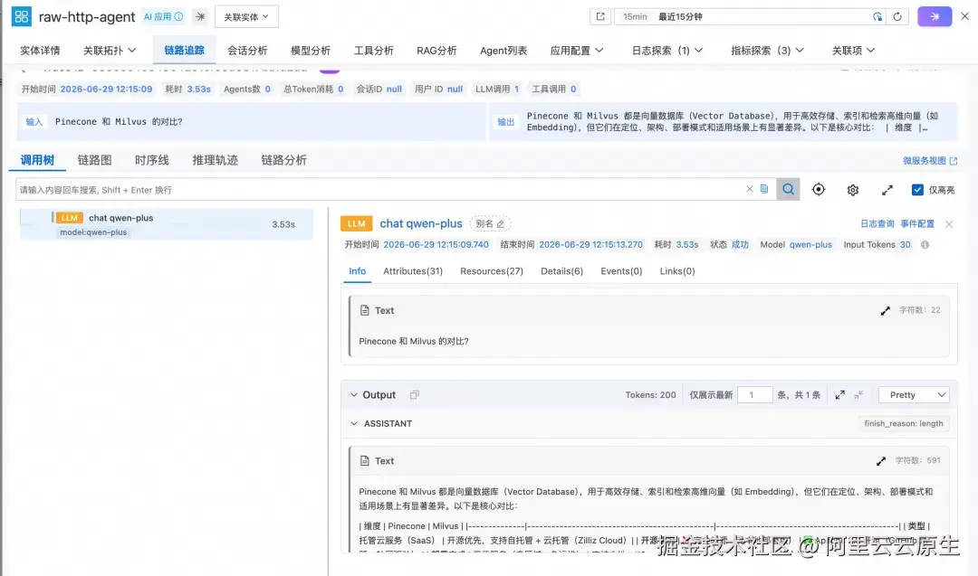Viewport: 978px width, 576px height.
Task: Open the 日志查询 link
Action: pos(877,223)
